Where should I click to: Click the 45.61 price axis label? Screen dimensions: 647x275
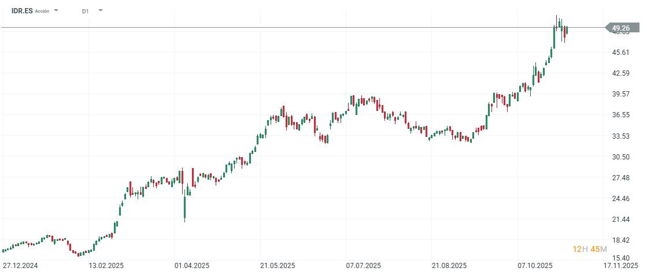coord(621,53)
